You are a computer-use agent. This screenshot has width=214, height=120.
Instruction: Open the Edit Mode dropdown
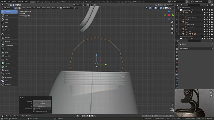tap(7, 8)
